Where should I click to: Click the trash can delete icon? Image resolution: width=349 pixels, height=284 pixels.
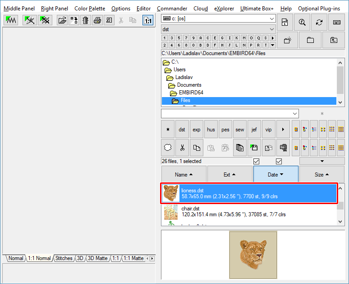(86, 20)
